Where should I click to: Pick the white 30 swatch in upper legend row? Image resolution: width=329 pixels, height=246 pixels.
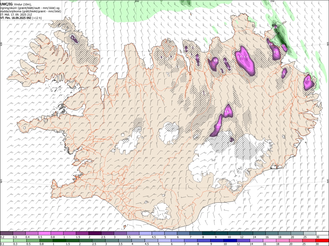[x=322, y=233]
